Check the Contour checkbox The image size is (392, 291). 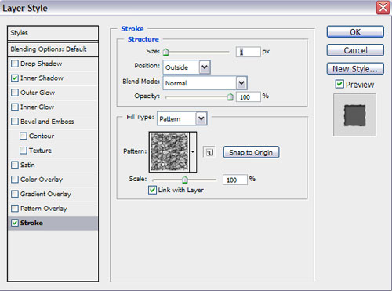pyautogui.click(x=24, y=136)
